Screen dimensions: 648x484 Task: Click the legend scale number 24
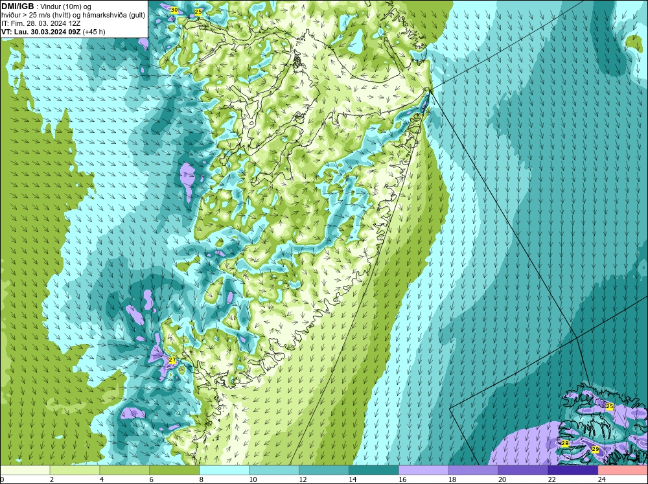pyautogui.click(x=602, y=479)
